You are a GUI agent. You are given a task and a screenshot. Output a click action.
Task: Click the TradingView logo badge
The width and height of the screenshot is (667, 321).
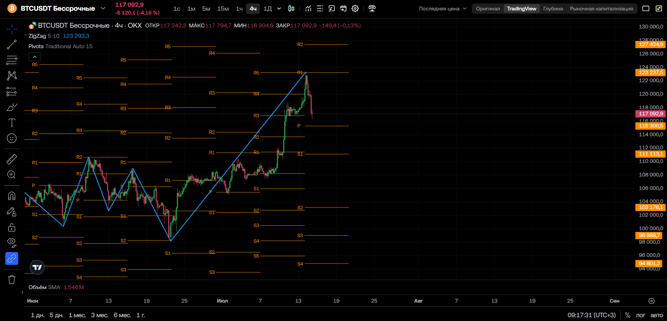(37, 267)
